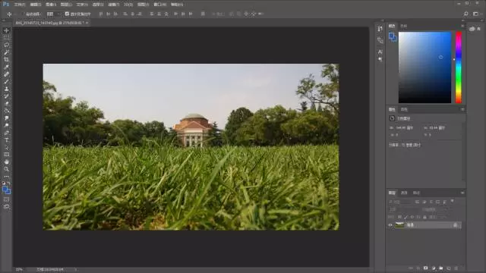Open the File menu in the menu bar
The width and height of the screenshot is (486, 273).
coord(19,5)
